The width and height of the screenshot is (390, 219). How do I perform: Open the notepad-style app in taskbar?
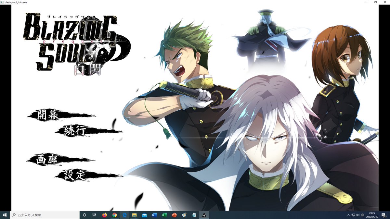(194, 215)
